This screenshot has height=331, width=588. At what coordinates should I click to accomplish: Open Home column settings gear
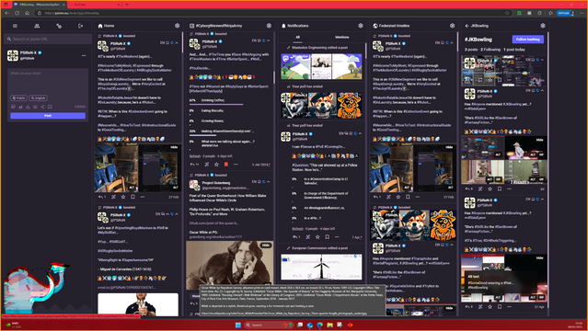coord(177,26)
